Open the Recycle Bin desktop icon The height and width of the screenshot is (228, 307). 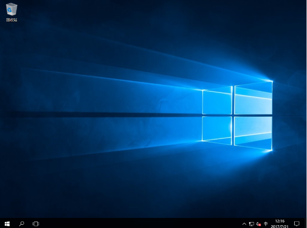(11, 10)
